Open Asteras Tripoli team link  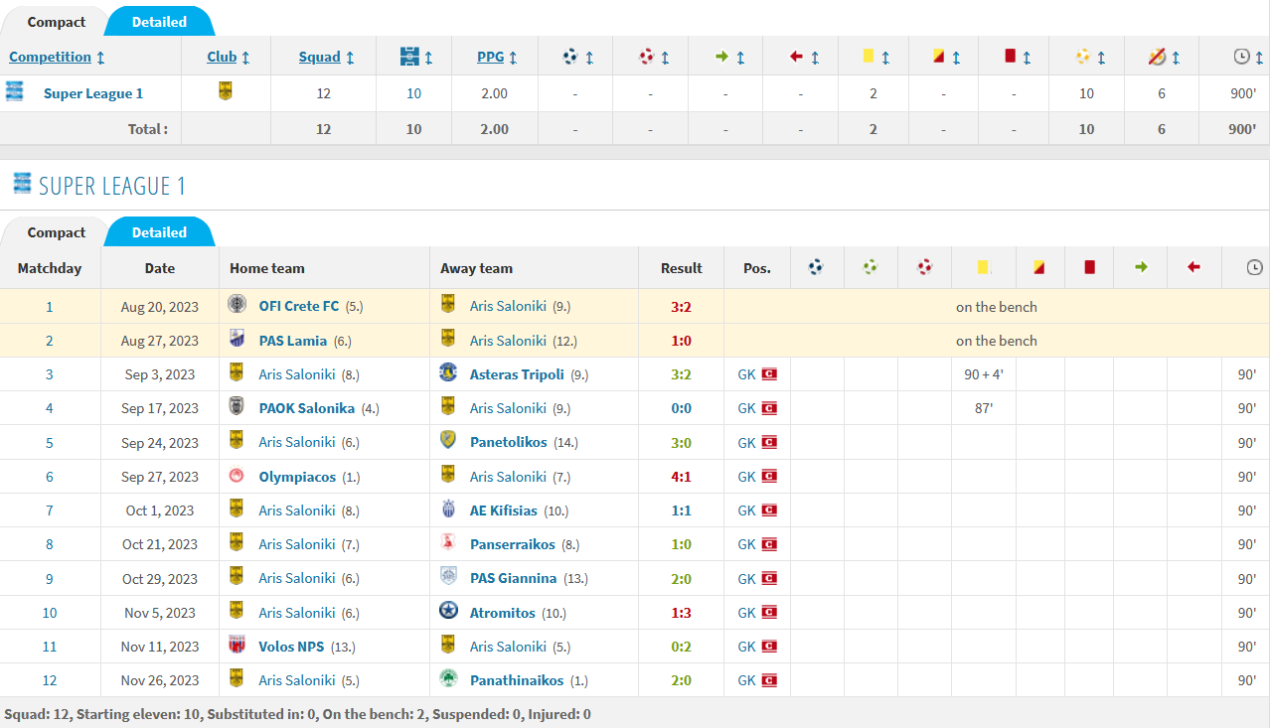(517, 374)
